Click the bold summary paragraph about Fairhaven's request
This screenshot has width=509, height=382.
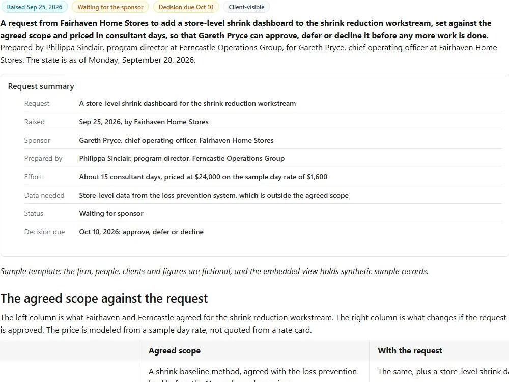(x=246, y=29)
